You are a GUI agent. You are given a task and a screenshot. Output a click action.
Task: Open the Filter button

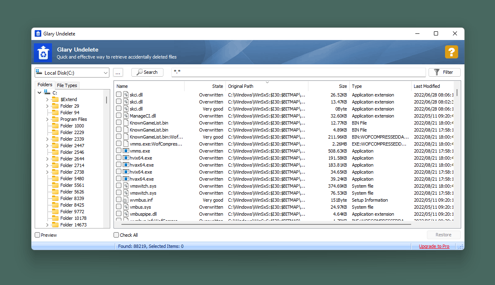444,72
